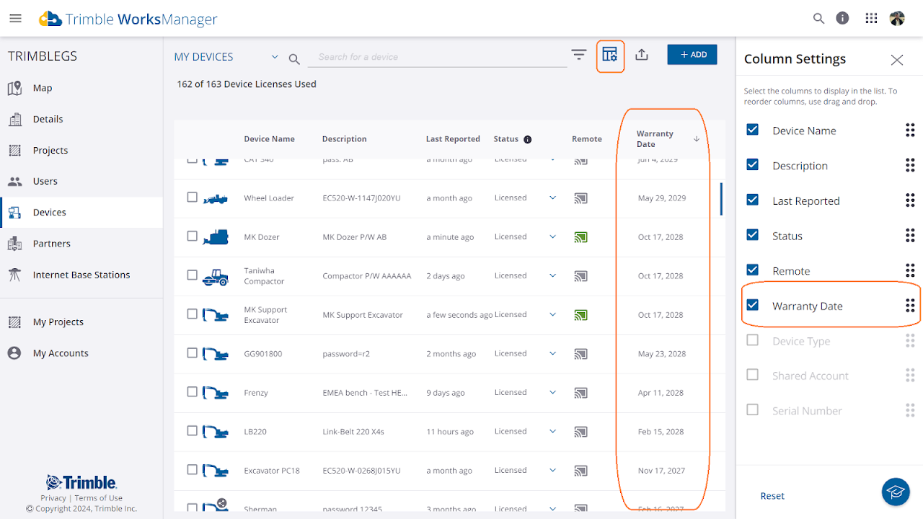Expand Excavator PC18 status chevron
923x519 pixels.
click(x=553, y=470)
